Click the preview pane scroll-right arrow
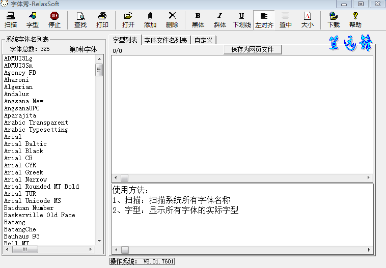 pos(369,177)
